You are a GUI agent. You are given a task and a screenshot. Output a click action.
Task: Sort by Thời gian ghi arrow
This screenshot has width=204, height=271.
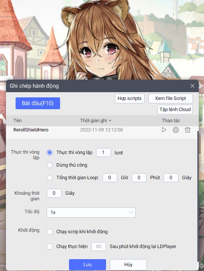click(110, 121)
